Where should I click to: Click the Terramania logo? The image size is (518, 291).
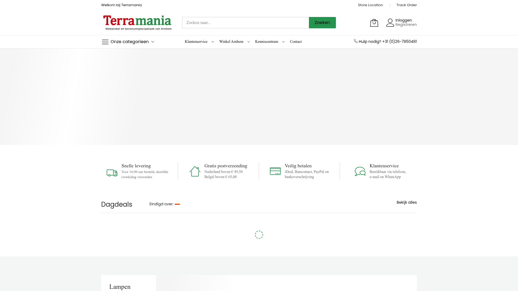(137, 23)
